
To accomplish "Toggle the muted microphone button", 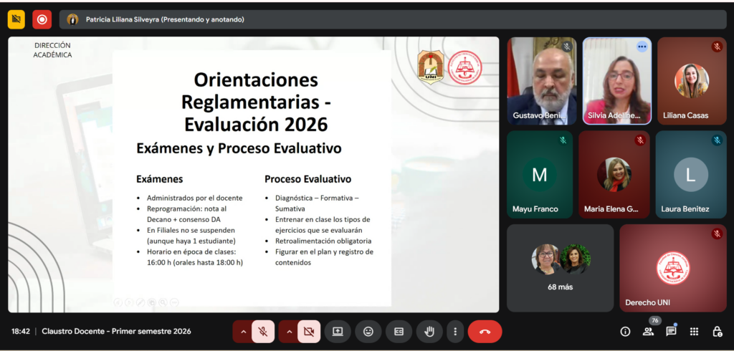I will 263,332.
